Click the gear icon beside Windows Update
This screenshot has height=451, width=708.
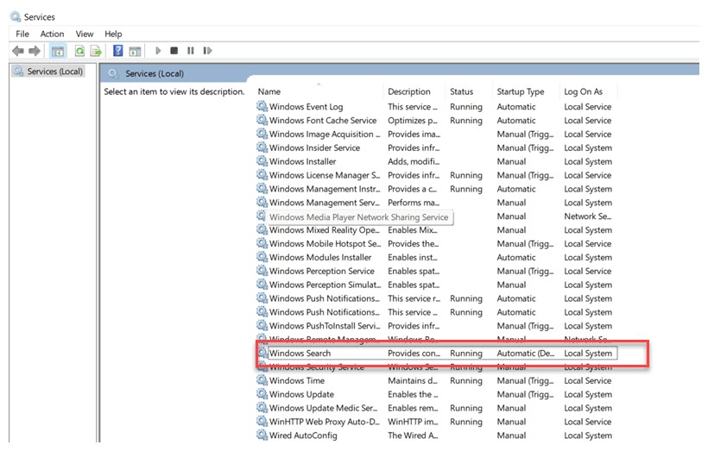coord(262,394)
